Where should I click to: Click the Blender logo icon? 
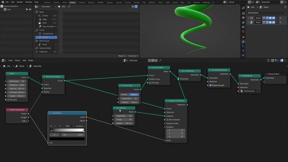[3, 2]
